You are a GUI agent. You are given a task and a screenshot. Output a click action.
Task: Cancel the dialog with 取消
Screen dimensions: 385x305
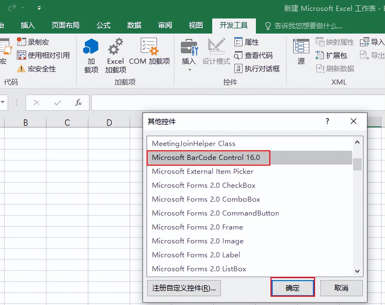(341, 288)
